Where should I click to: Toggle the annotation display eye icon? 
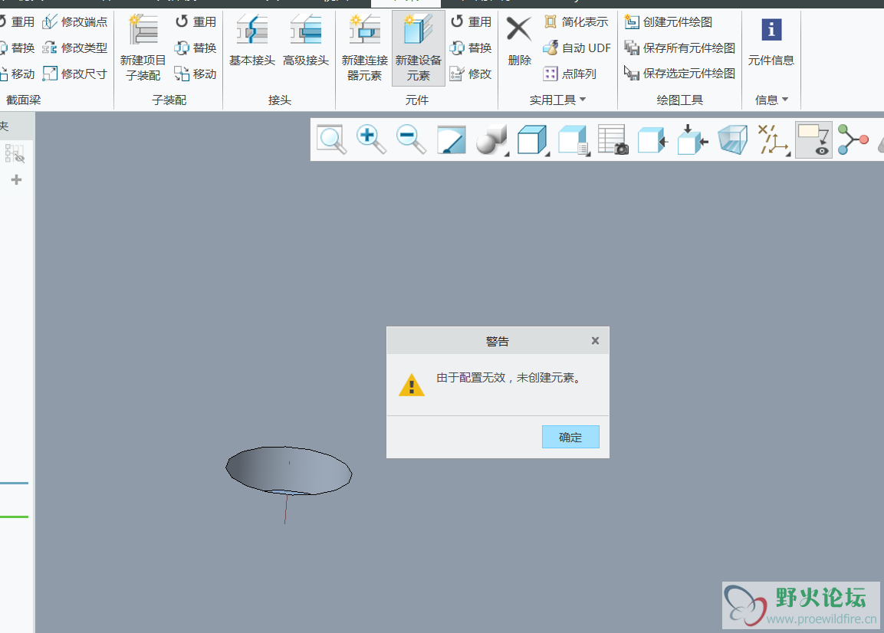click(x=813, y=139)
